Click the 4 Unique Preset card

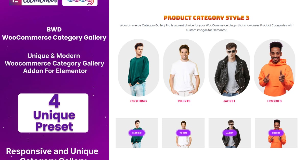(53, 113)
